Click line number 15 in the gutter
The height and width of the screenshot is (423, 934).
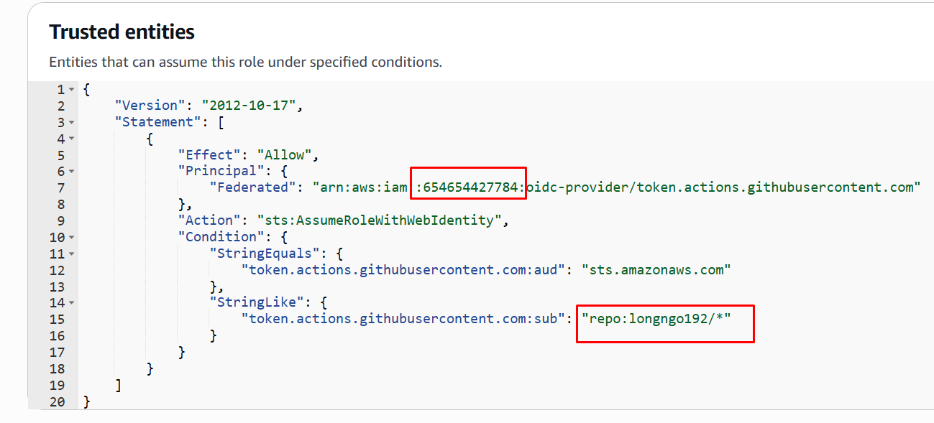58,319
